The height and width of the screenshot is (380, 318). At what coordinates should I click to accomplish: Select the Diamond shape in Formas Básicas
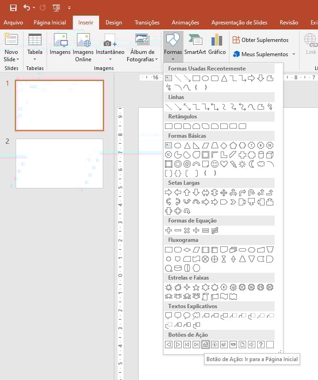(224, 146)
